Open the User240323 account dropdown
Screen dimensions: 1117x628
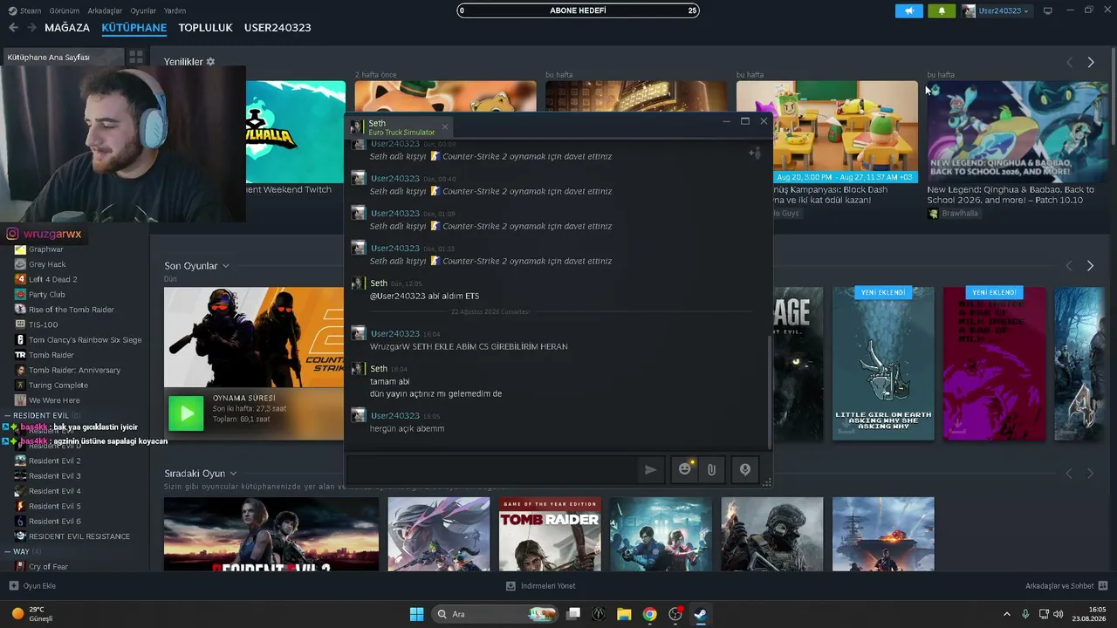(x=997, y=11)
